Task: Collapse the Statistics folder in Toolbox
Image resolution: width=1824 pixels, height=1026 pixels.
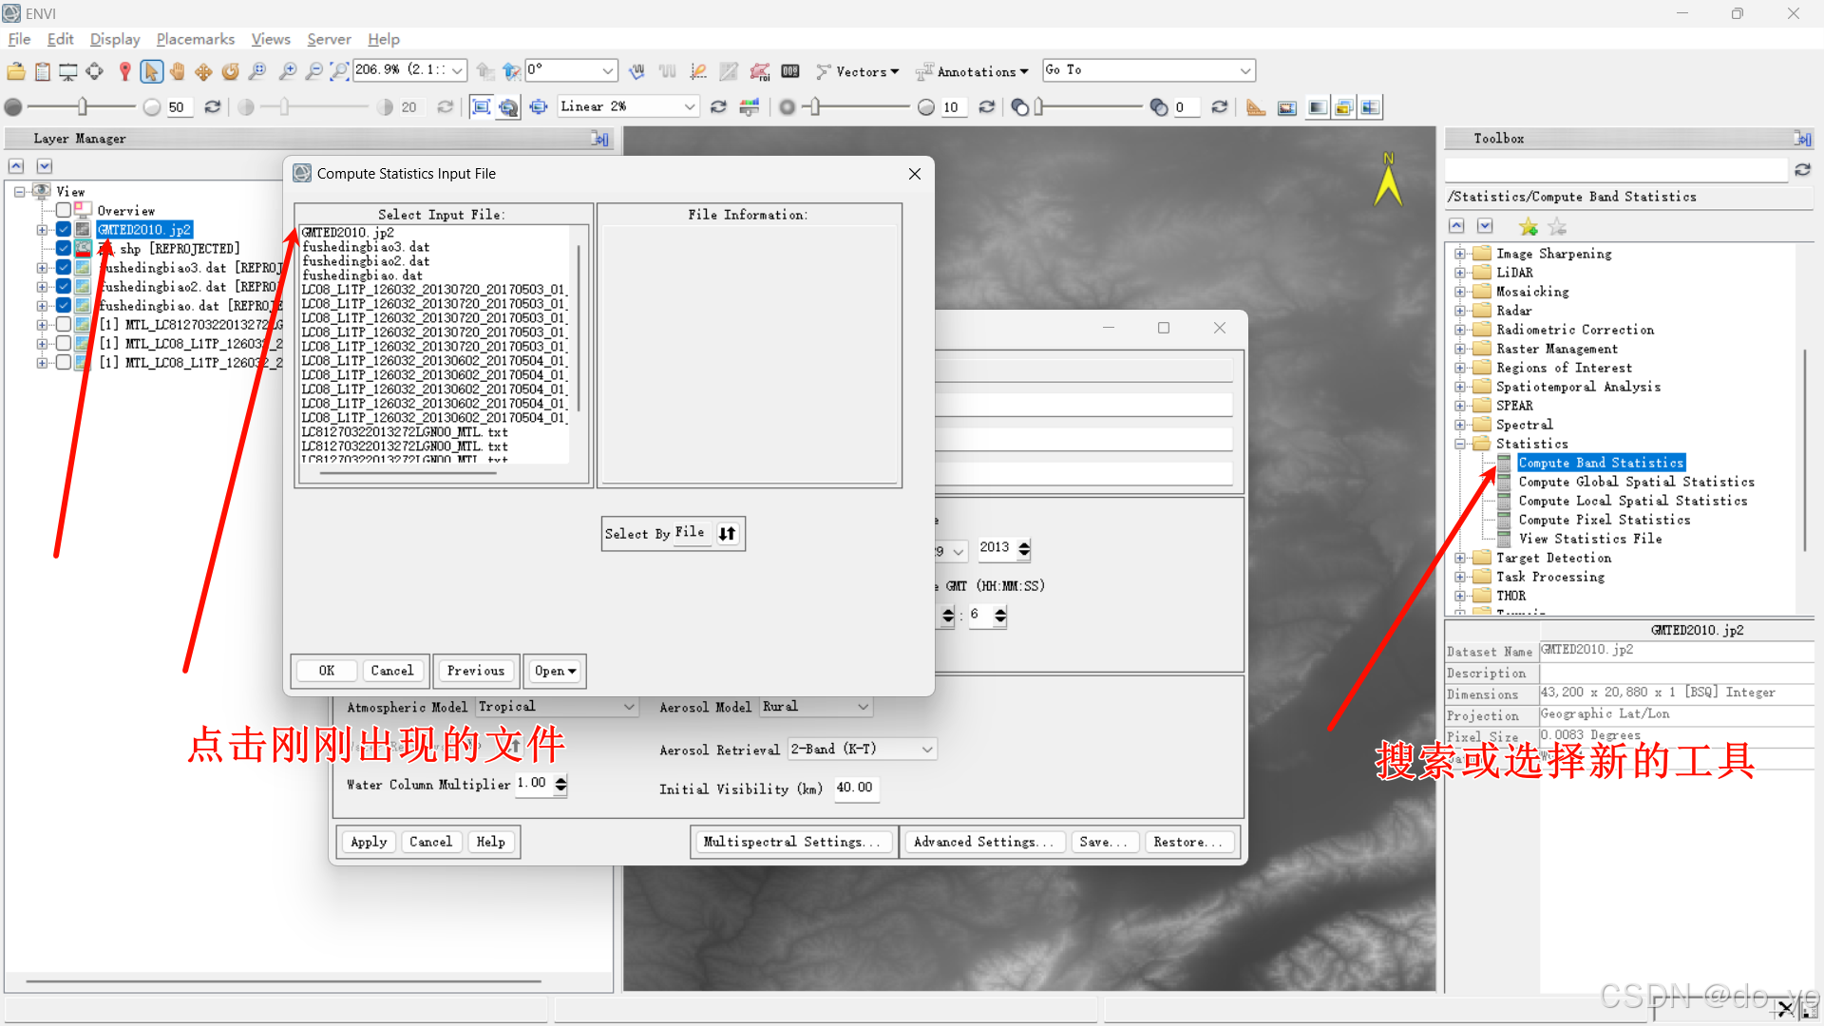Action: pos(1460,444)
